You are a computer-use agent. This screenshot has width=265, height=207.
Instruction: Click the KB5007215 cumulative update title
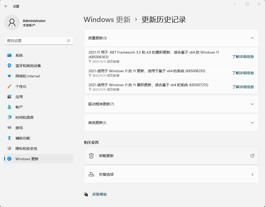click(x=148, y=85)
